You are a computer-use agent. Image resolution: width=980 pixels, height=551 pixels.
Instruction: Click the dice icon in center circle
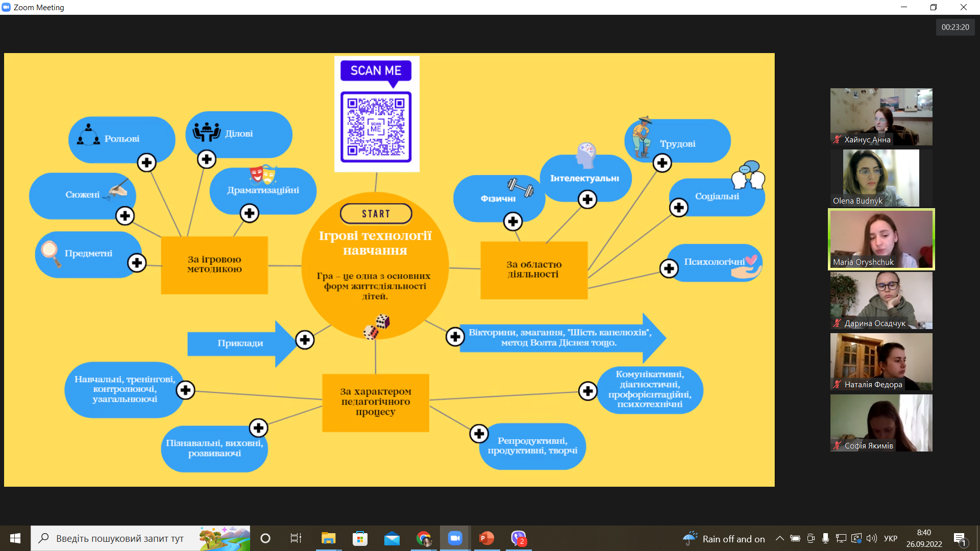coord(377,327)
